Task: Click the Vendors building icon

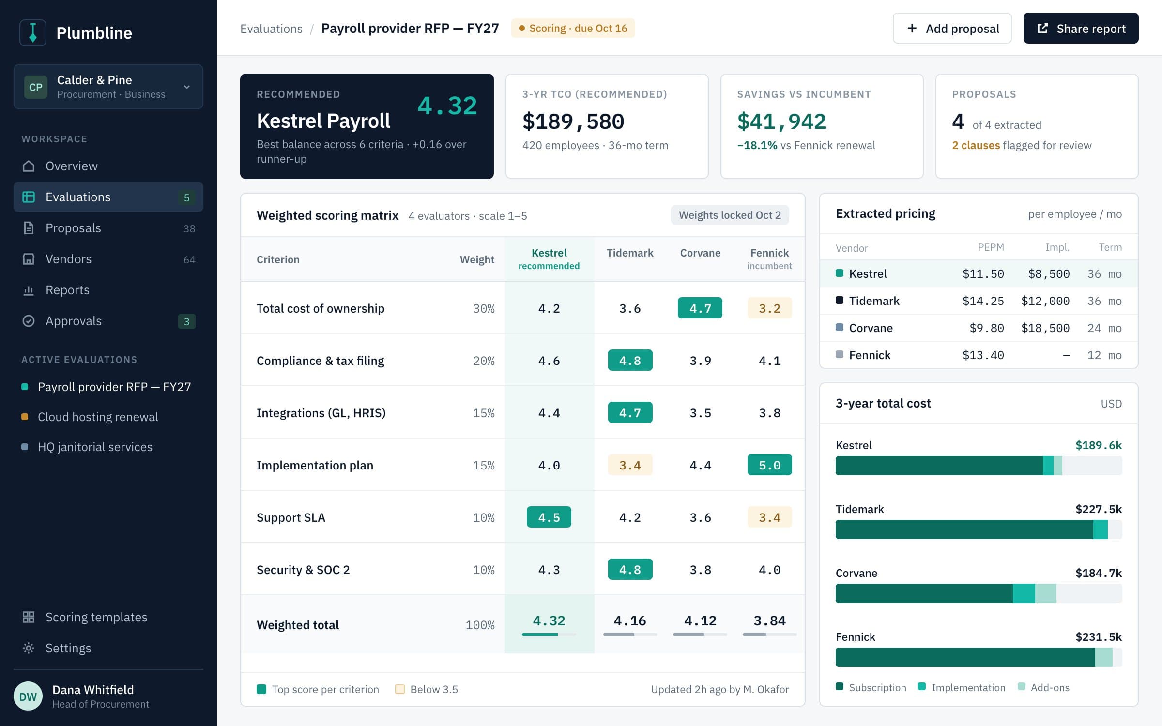Action: 29,259
